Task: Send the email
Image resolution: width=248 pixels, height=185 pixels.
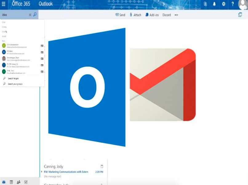Action: [x=120, y=14]
